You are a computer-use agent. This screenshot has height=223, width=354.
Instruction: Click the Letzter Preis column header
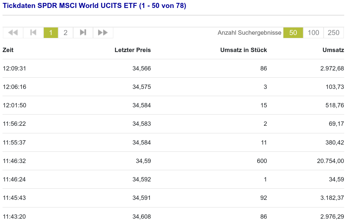click(x=132, y=50)
